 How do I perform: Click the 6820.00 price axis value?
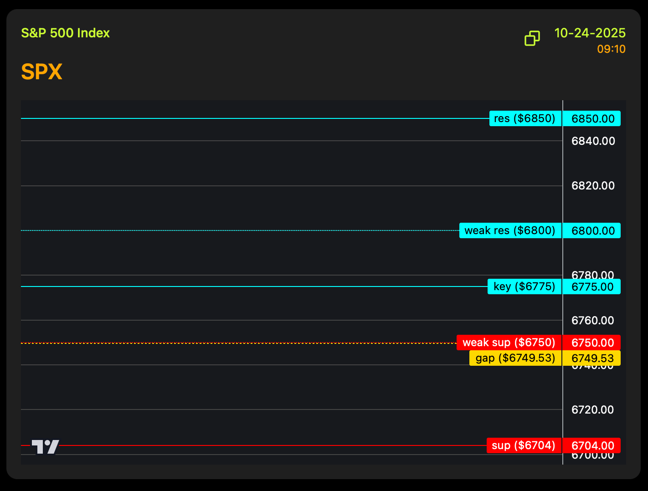[x=593, y=186]
